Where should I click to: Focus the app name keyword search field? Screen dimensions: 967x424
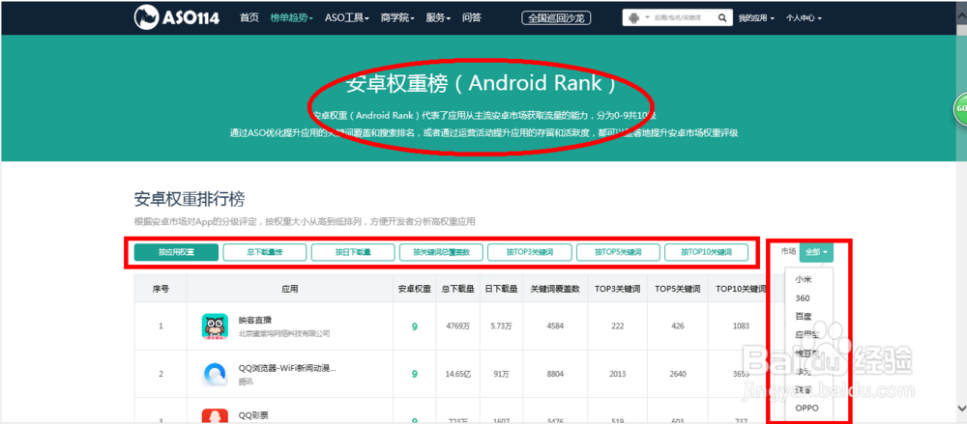point(681,18)
